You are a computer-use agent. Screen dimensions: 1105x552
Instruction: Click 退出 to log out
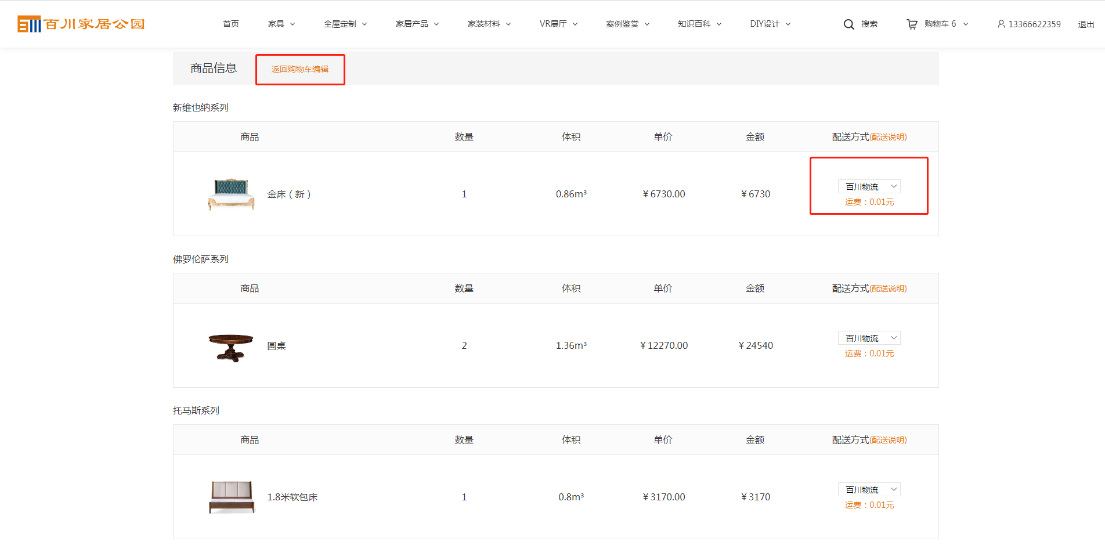(x=1086, y=24)
